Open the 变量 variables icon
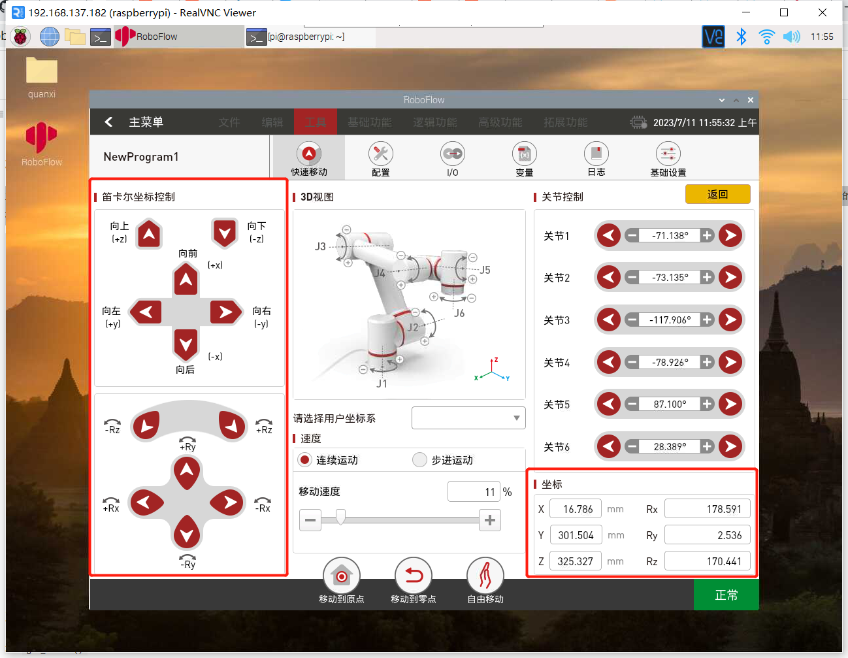Image resolution: width=848 pixels, height=658 pixels. point(524,154)
